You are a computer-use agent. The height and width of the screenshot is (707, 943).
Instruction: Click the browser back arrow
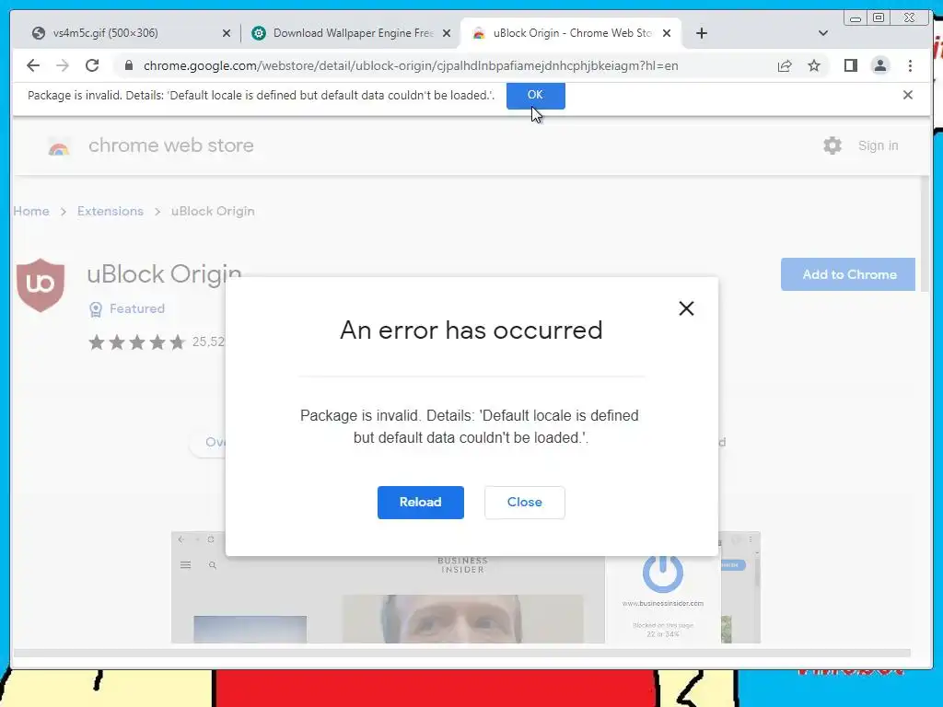33,65
